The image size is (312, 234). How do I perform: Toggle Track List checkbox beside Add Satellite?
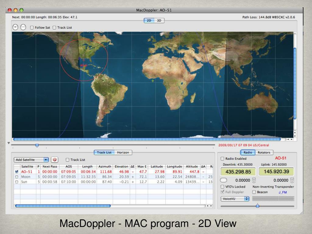[x=67, y=160]
